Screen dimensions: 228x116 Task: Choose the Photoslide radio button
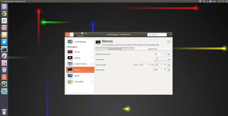[x=92, y=82]
